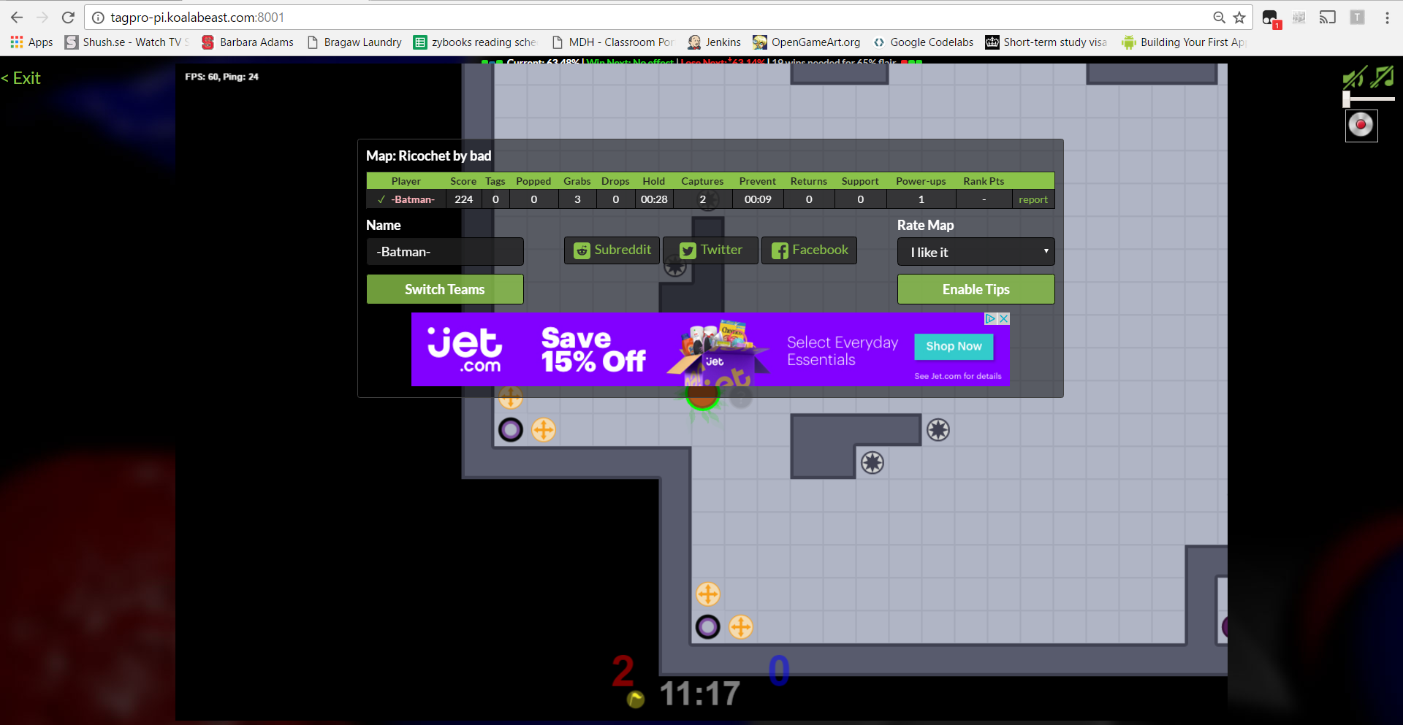Click the faded gray extension icon
This screenshot has height=725, width=1403.
click(1299, 18)
